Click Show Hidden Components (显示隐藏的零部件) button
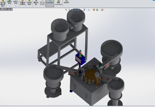 (x=3, y=4)
